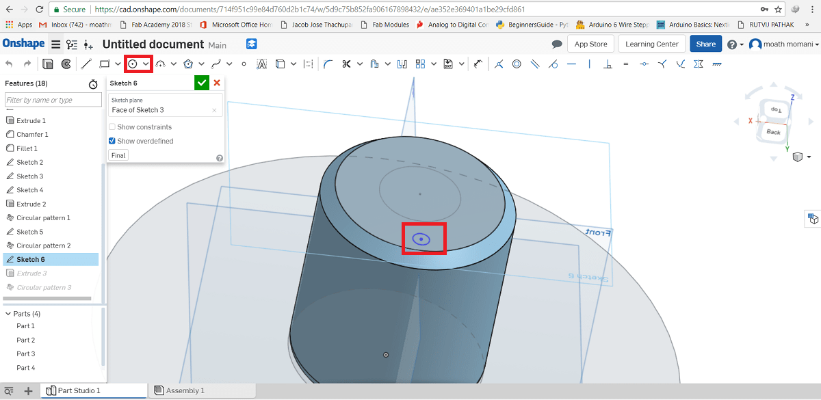Select the Spline sketch tool

coord(216,64)
